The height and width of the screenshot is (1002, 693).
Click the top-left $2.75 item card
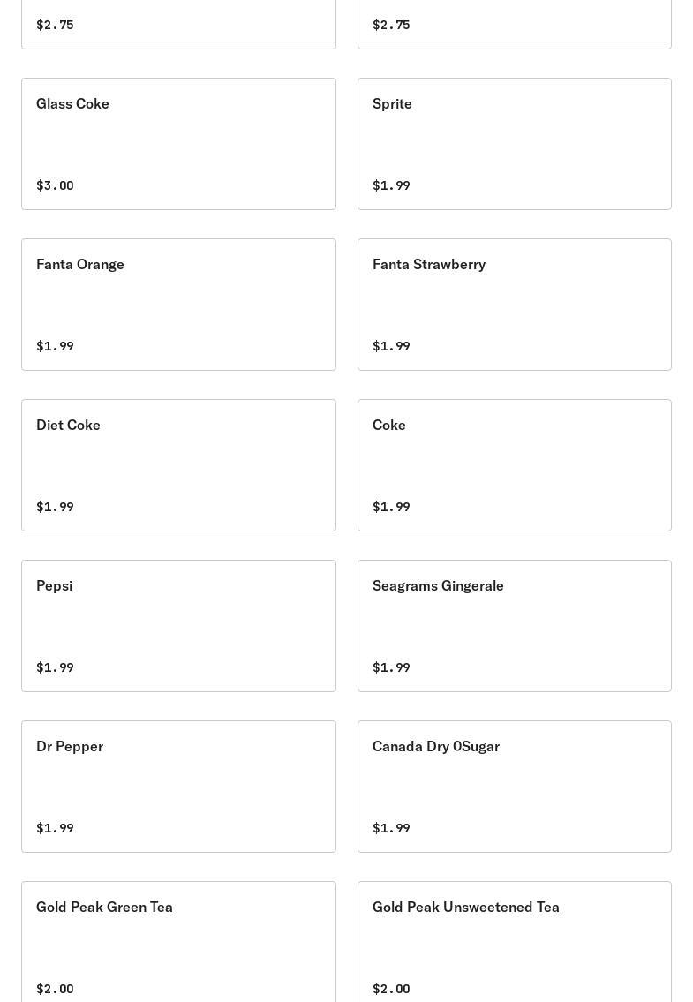[178, 24]
